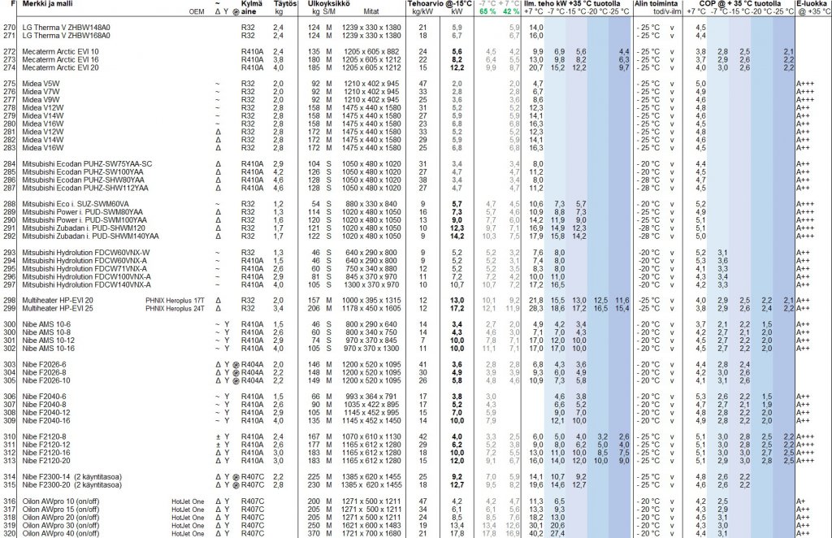This screenshot has width=832, height=538.
Task: Select the 'E-luokka' column header
Action: (x=812, y=4)
